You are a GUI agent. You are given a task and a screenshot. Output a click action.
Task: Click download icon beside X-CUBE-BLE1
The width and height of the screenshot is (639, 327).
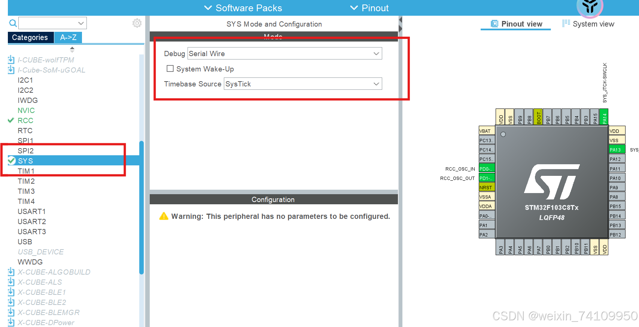(11, 292)
